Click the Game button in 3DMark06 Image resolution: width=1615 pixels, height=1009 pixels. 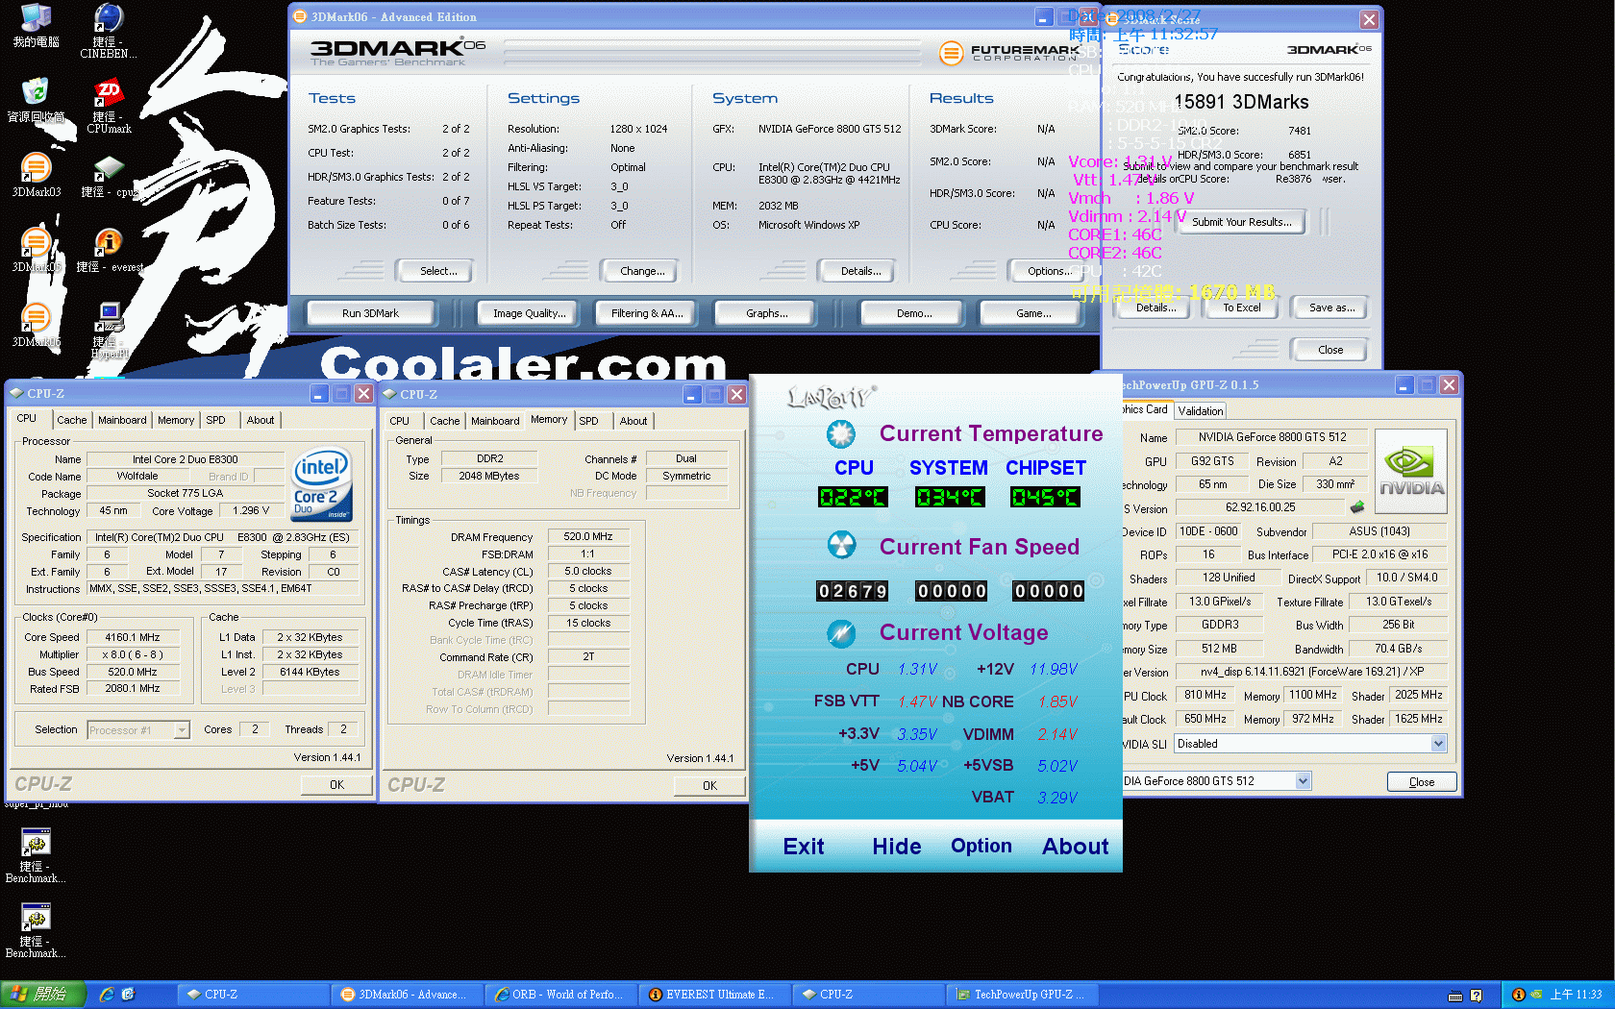[1032, 313]
